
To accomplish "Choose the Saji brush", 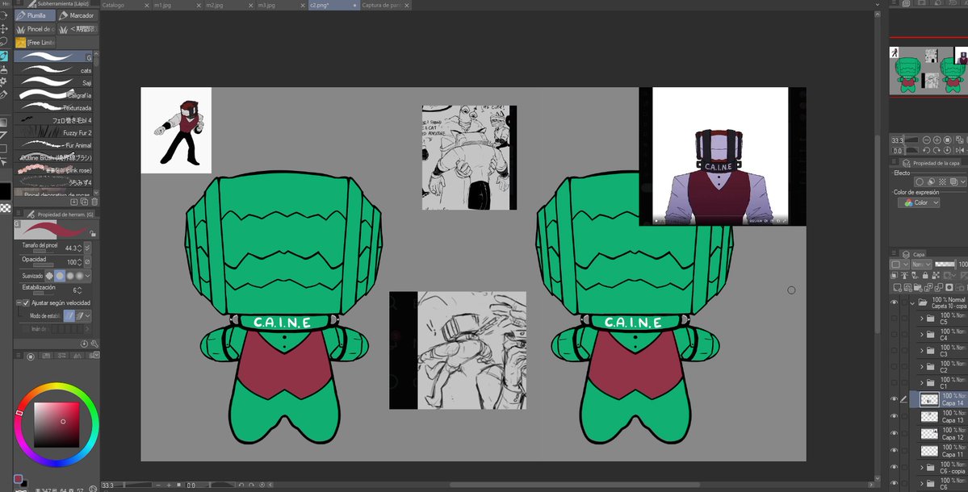I will (53, 82).
